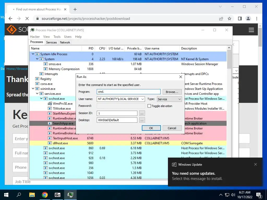Viewport: 267px width, 200px height.
Task: Open the SourceForge hamburger menu
Action: (251, 30)
